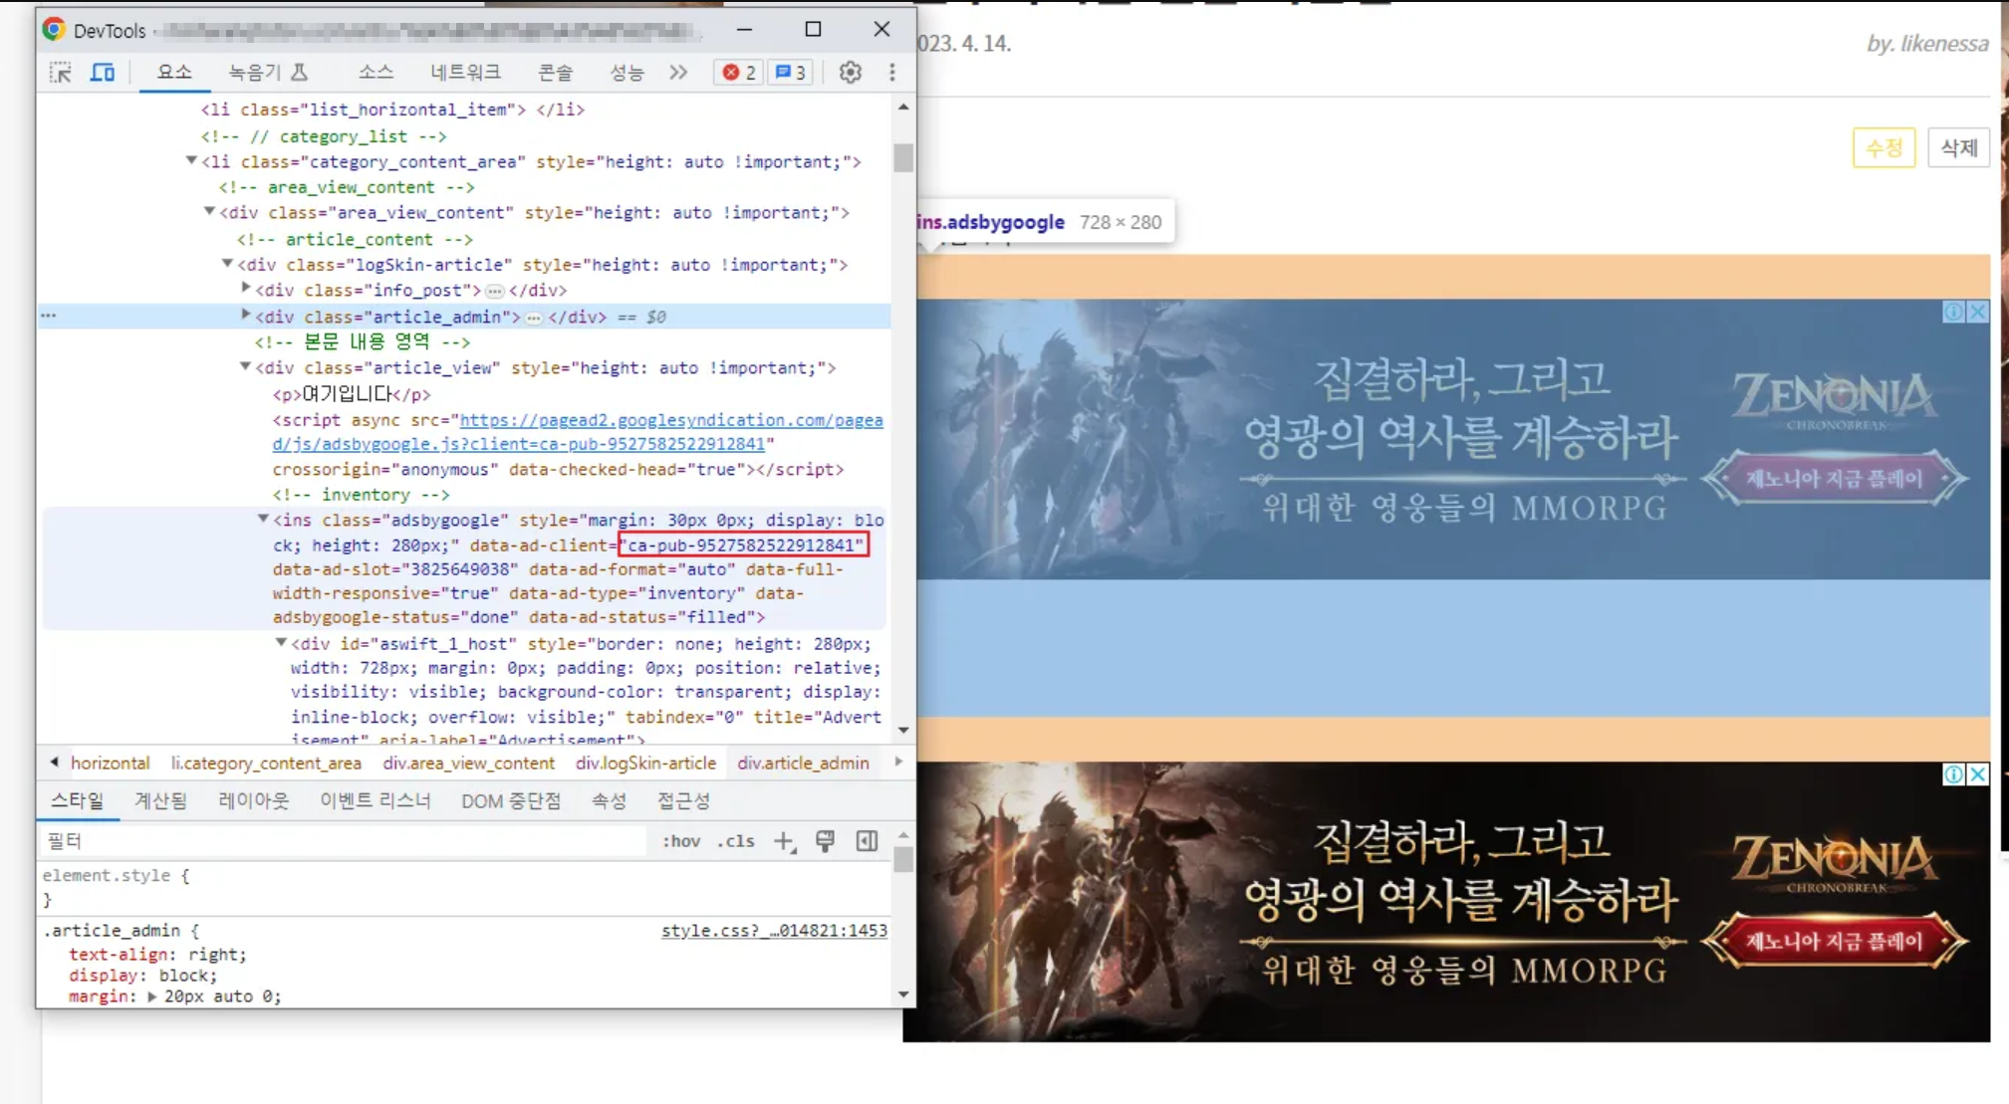Toggle the .cls class editor
The height and width of the screenshot is (1104, 2009).
point(737,841)
